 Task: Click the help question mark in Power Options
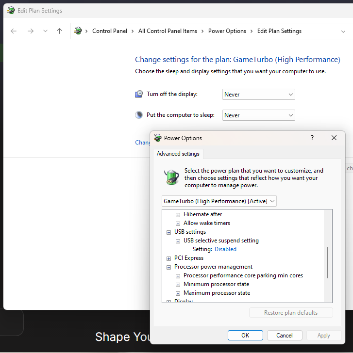point(312,138)
